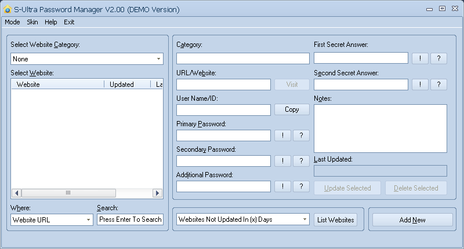Click the Exit menu item
The height and width of the screenshot is (249, 464).
point(69,22)
